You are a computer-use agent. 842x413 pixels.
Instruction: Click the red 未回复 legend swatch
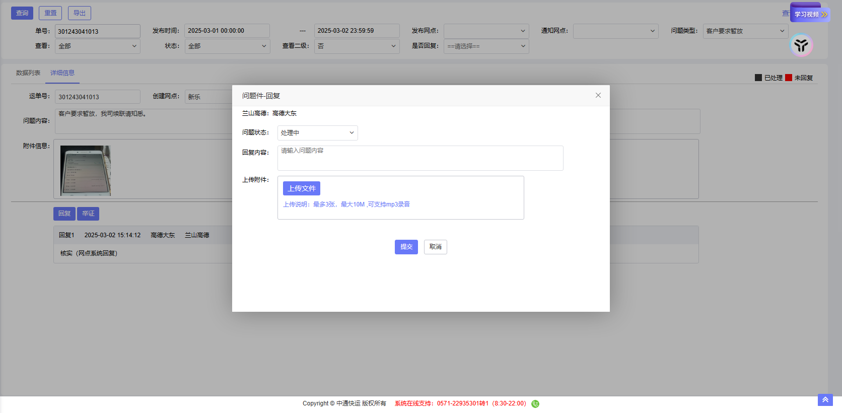788,78
